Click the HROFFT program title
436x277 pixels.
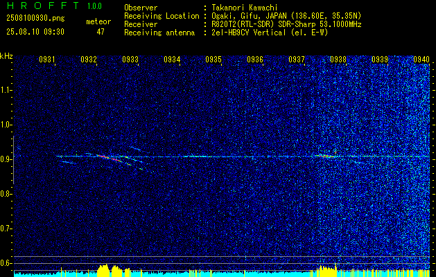(x=43, y=6)
